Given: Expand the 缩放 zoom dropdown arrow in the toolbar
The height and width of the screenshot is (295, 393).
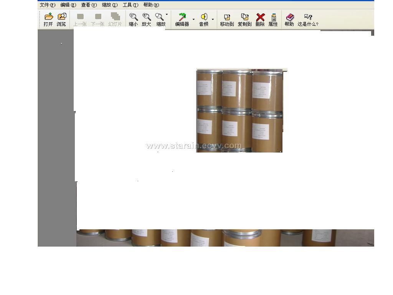Looking at the screenshot, I should tap(167, 15).
